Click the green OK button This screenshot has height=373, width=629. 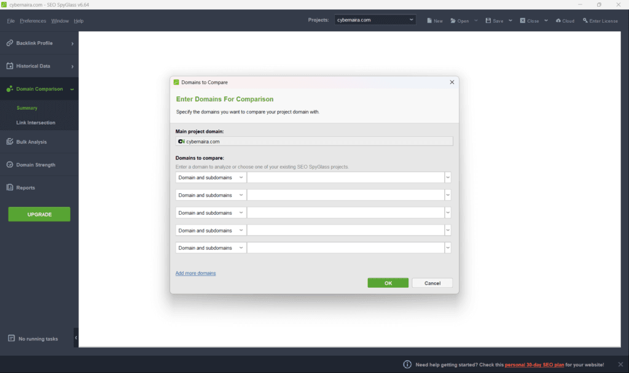click(x=388, y=283)
